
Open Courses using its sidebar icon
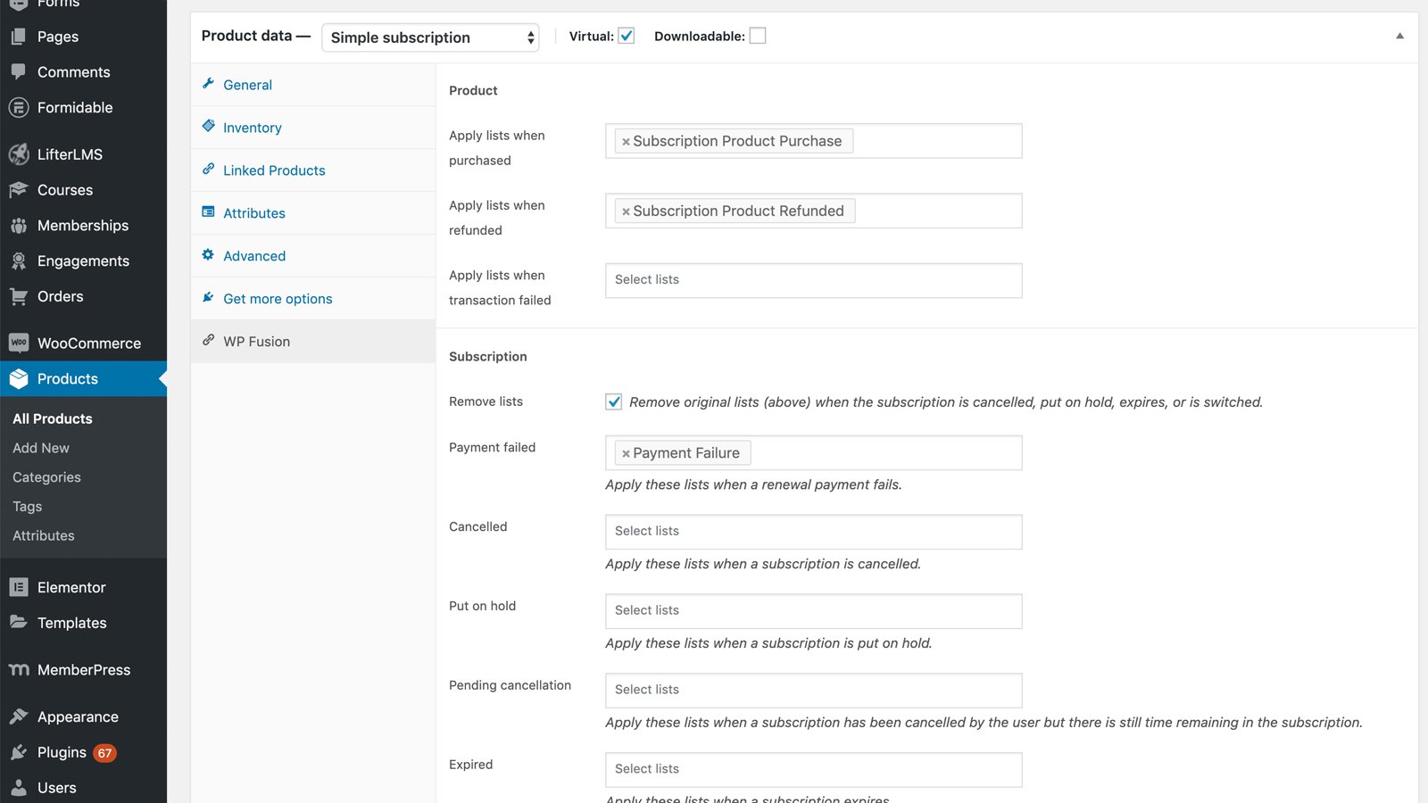(19, 189)
